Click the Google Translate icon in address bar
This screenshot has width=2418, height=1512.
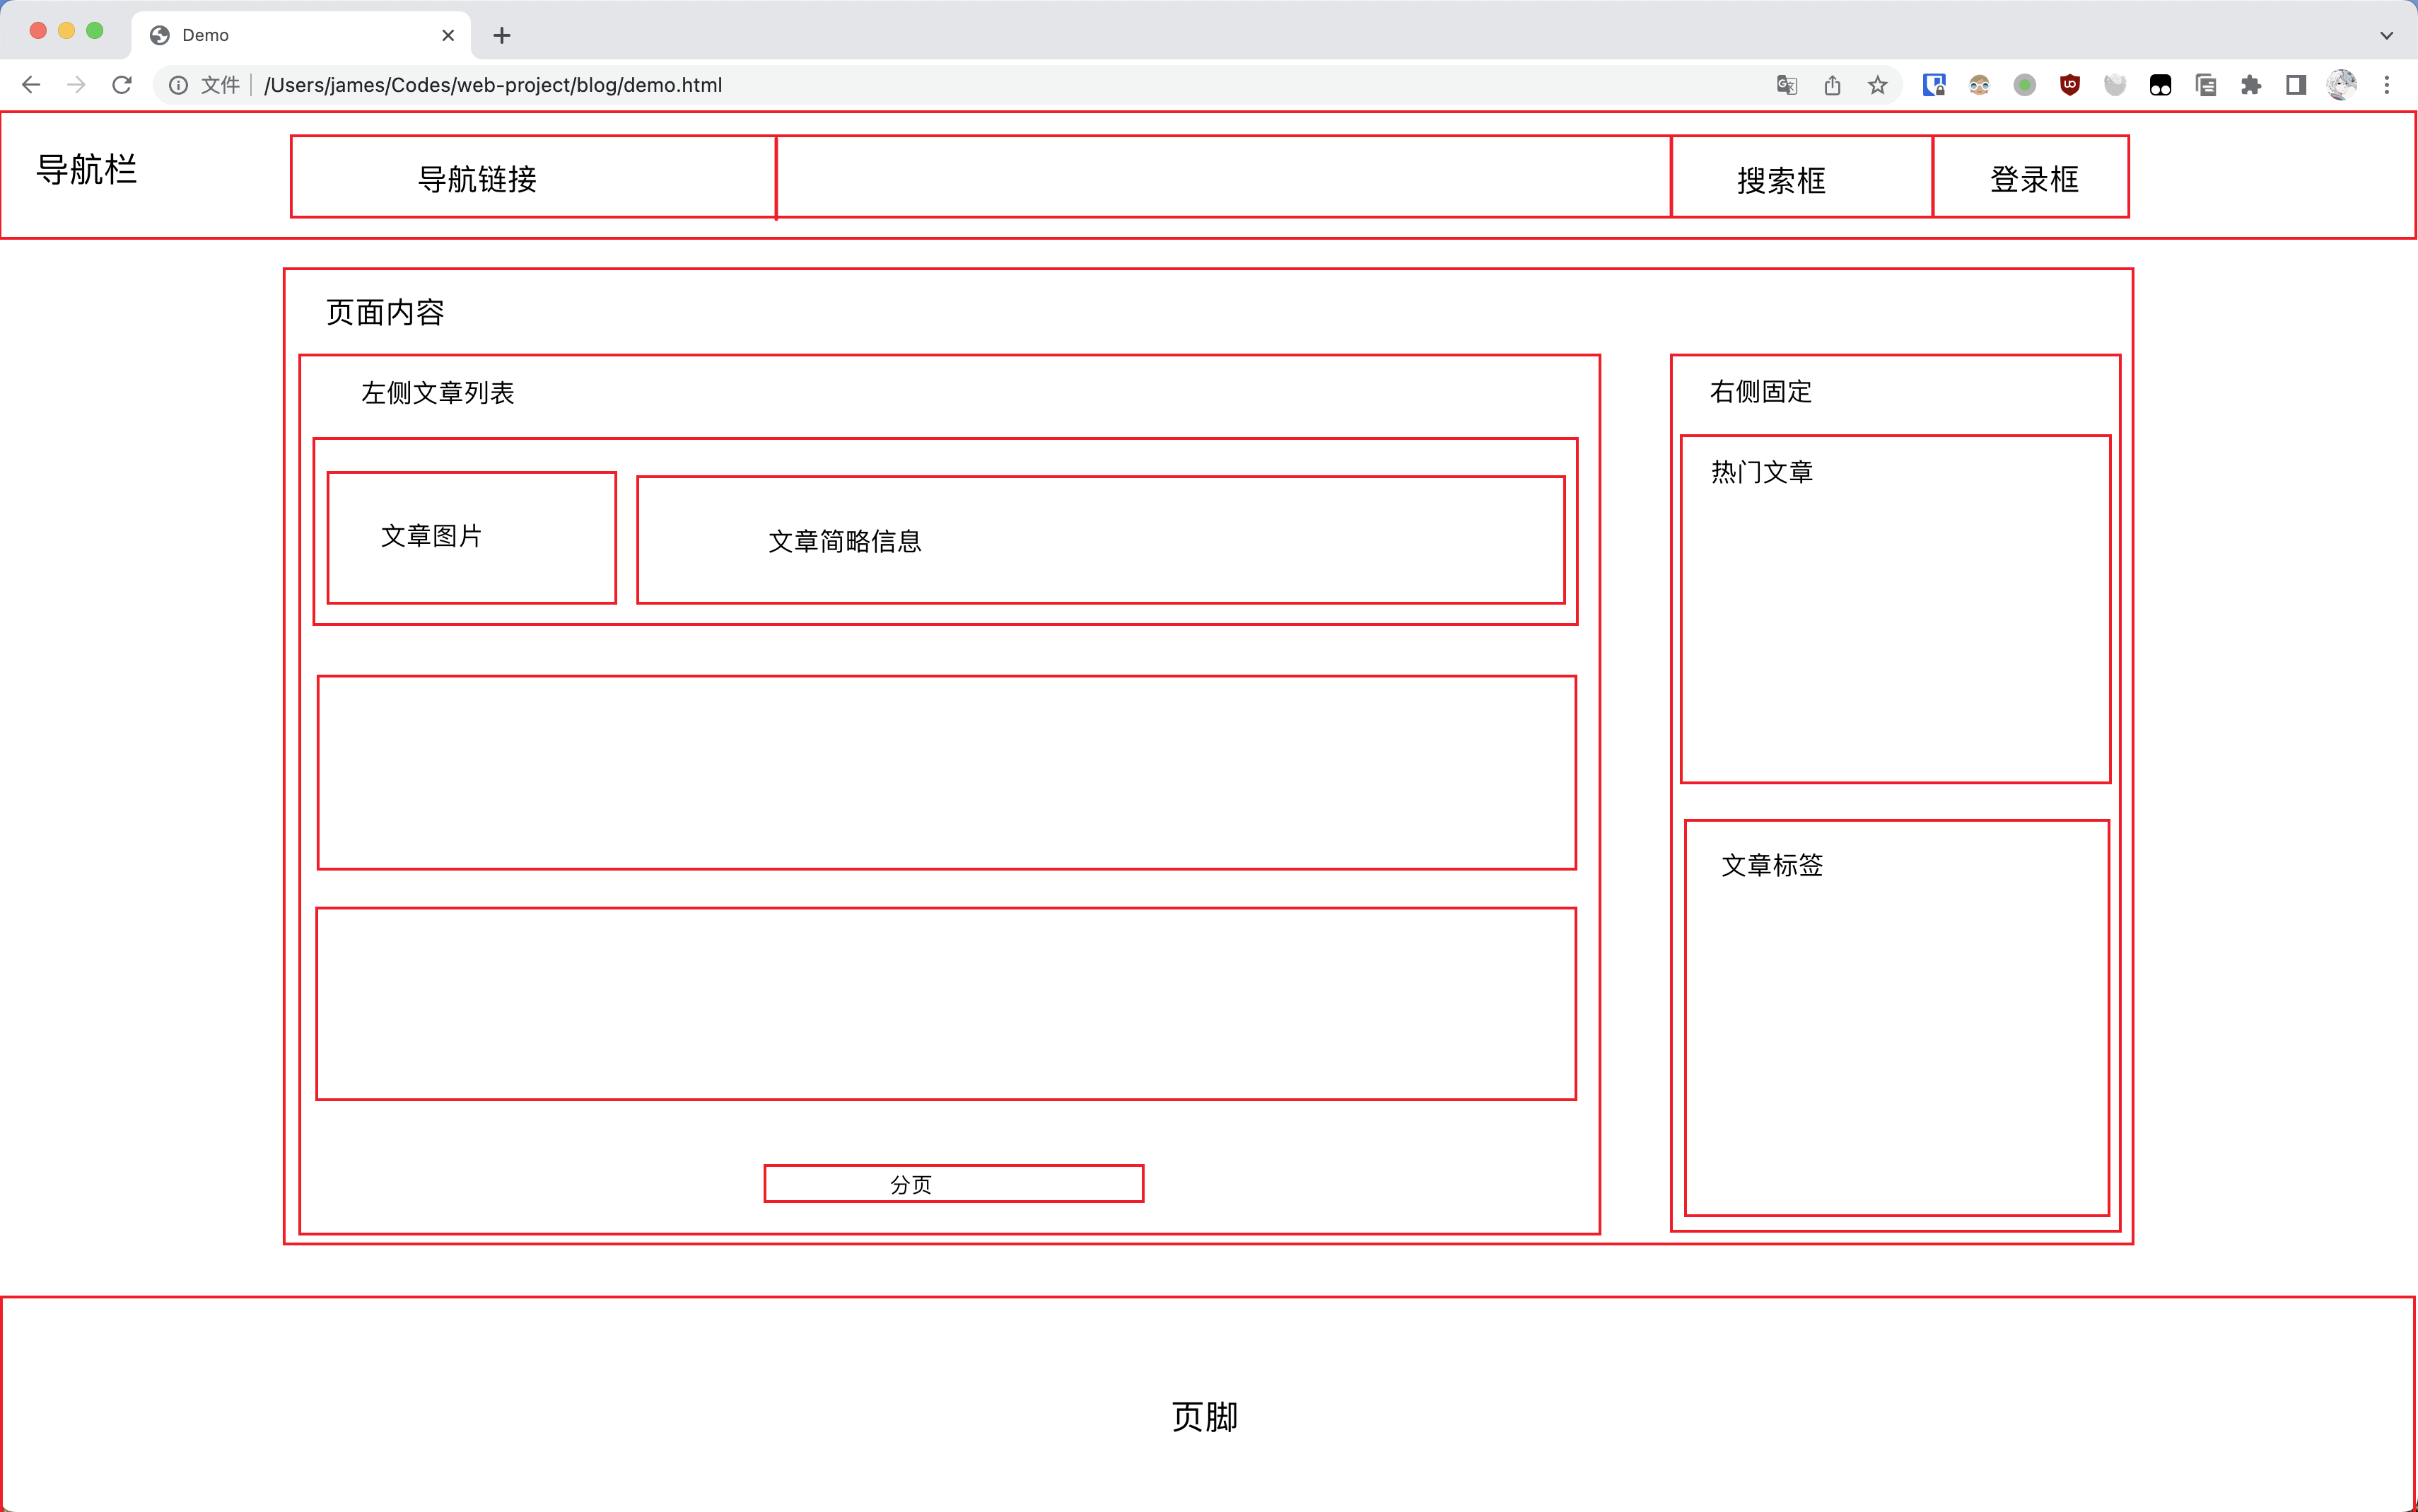point(1786,85)
